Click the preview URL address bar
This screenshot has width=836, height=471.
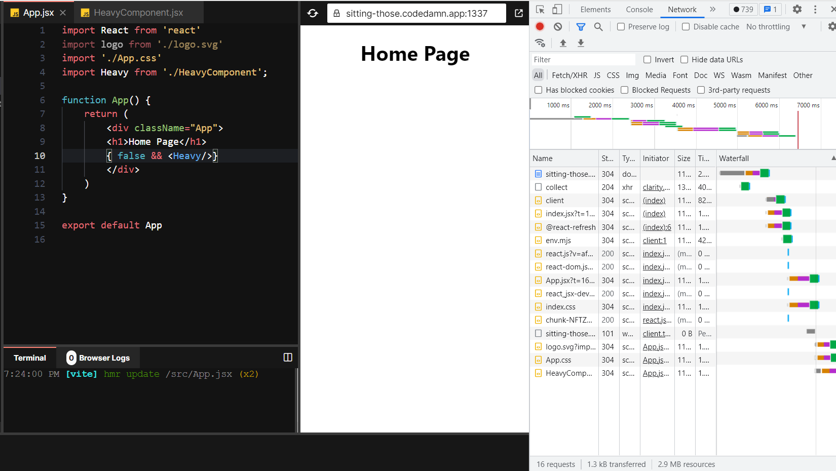(x=416, y=13)
